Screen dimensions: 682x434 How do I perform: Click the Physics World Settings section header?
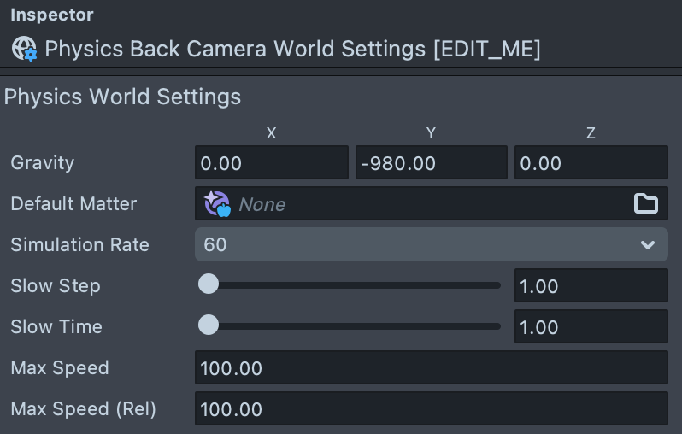pos(123,97)
